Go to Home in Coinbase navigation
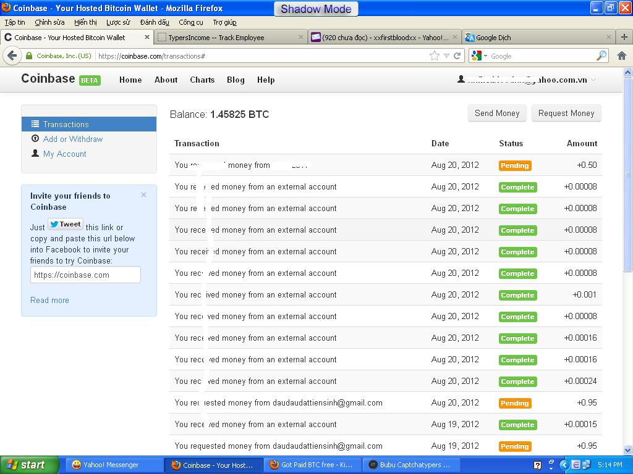The height and width of the screenshot is (474, 633). (x=130, y=80)
